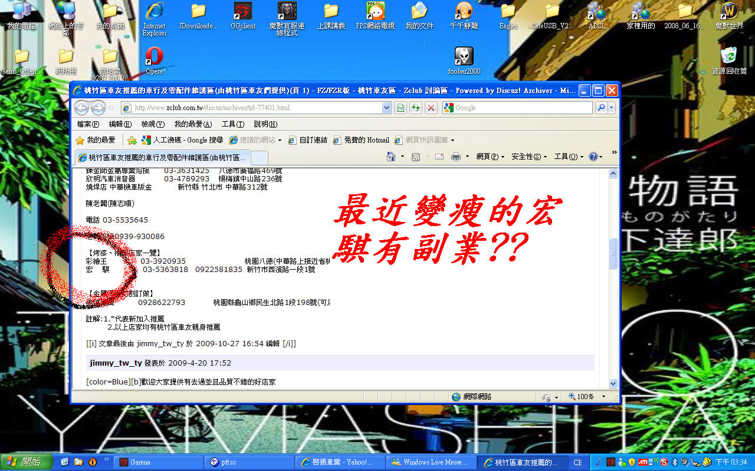Open the PPS網絡電視 desktop icon
The image size is (755, 471).
[376, 16]
